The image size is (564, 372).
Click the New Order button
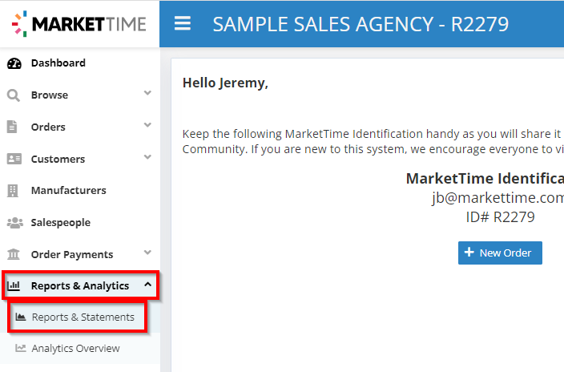click(500, 253)
